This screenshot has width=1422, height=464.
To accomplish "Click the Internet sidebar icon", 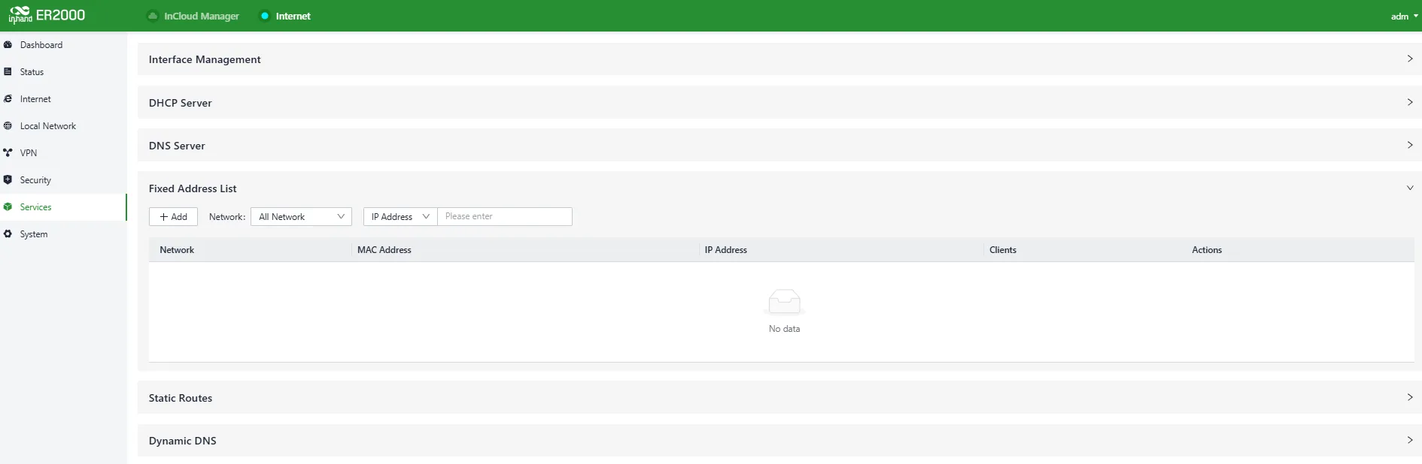I will click(x=8, y=99).
